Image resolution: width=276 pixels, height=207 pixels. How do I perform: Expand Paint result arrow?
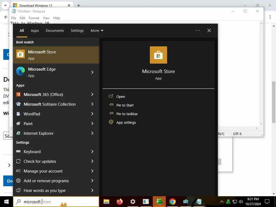pyautogui.click(x=92, y=123)
